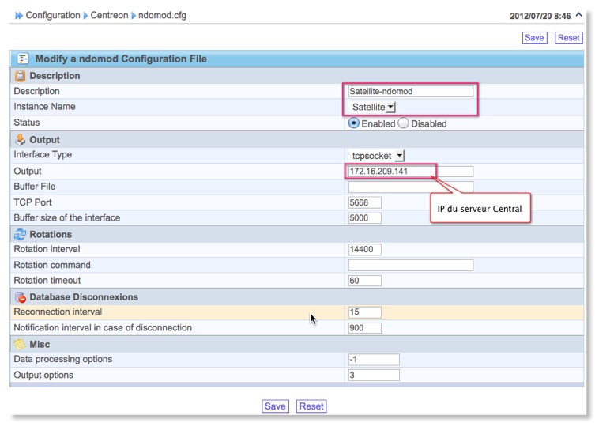
Task: Click the 'Reconnection interval' label
Action: click(x=58, y=312)
